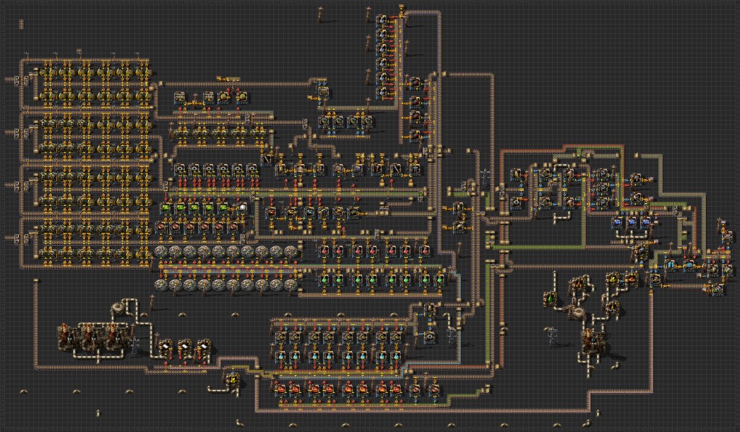
Task: Click the leftmost lab in the lower lab row
Action: coord(161,285)
